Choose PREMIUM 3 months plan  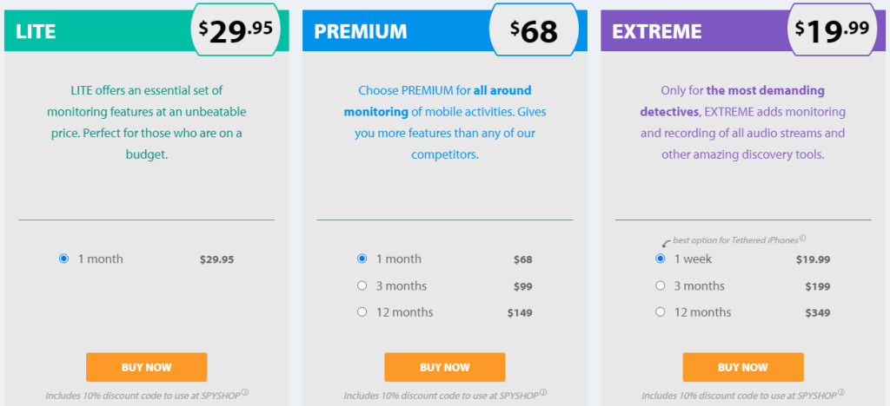coord(362,286)
